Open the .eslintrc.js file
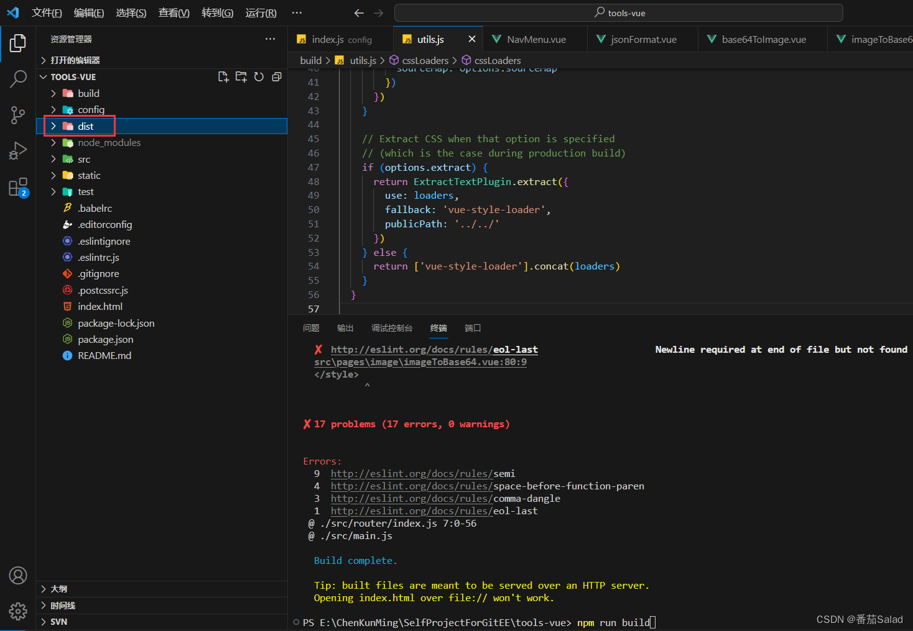The width and height of the screenshot is (913, 631). (162, 257)
